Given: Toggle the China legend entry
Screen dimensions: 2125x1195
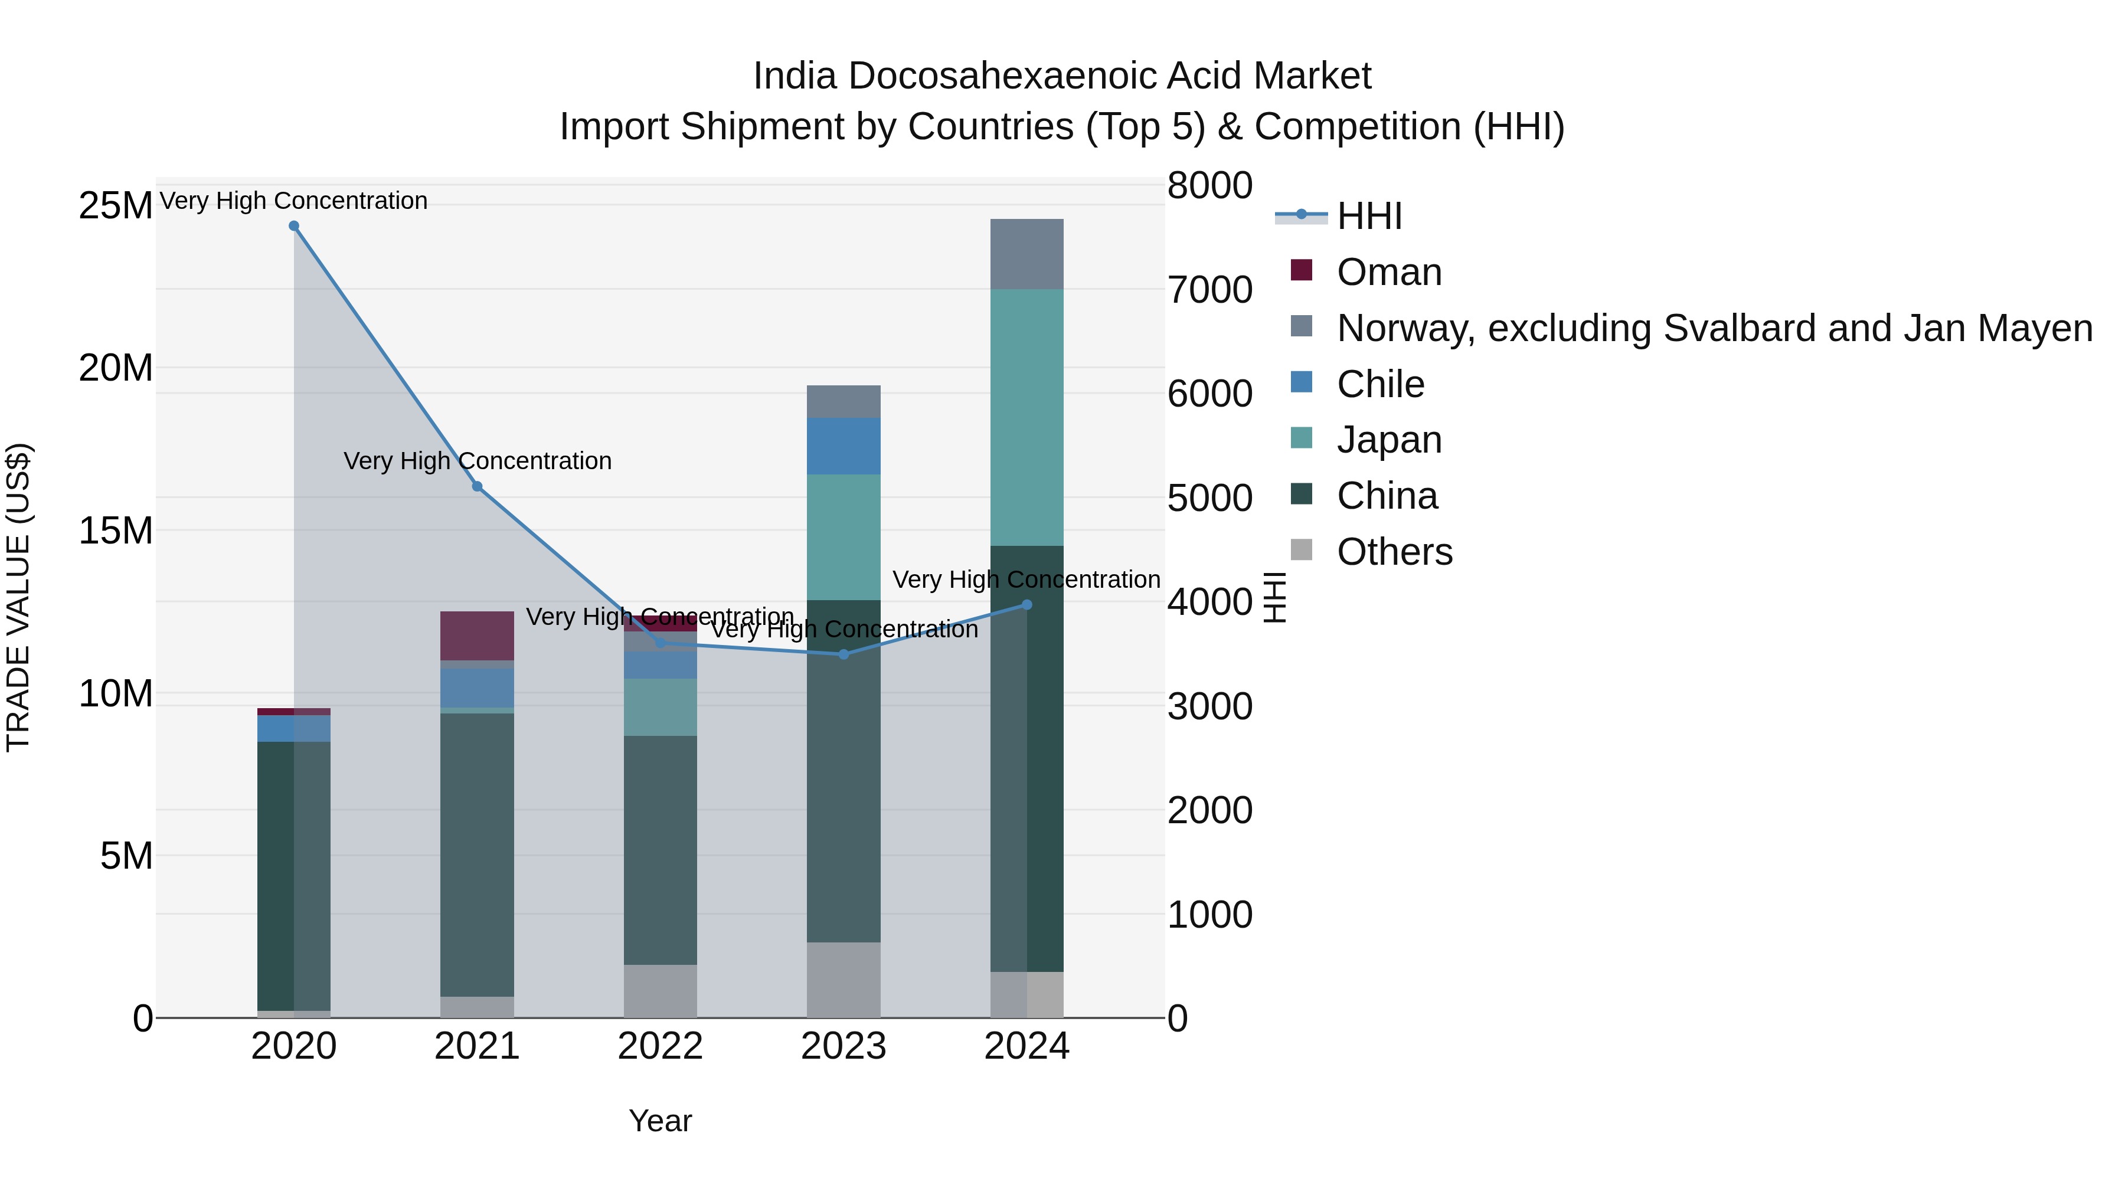Looking at the screenshot, I should pos(1364,496).
